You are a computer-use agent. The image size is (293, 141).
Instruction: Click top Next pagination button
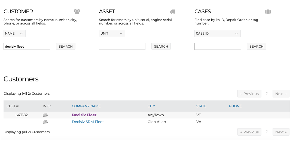(281, 94)
